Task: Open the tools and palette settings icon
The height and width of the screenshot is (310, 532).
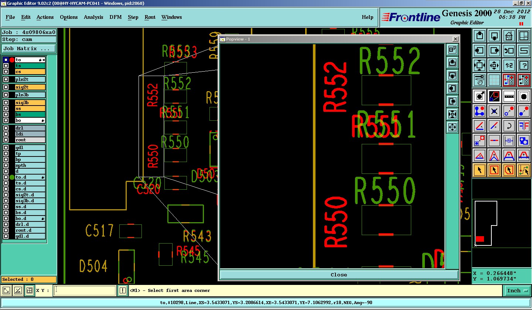Action: click(x=480, y=80)
